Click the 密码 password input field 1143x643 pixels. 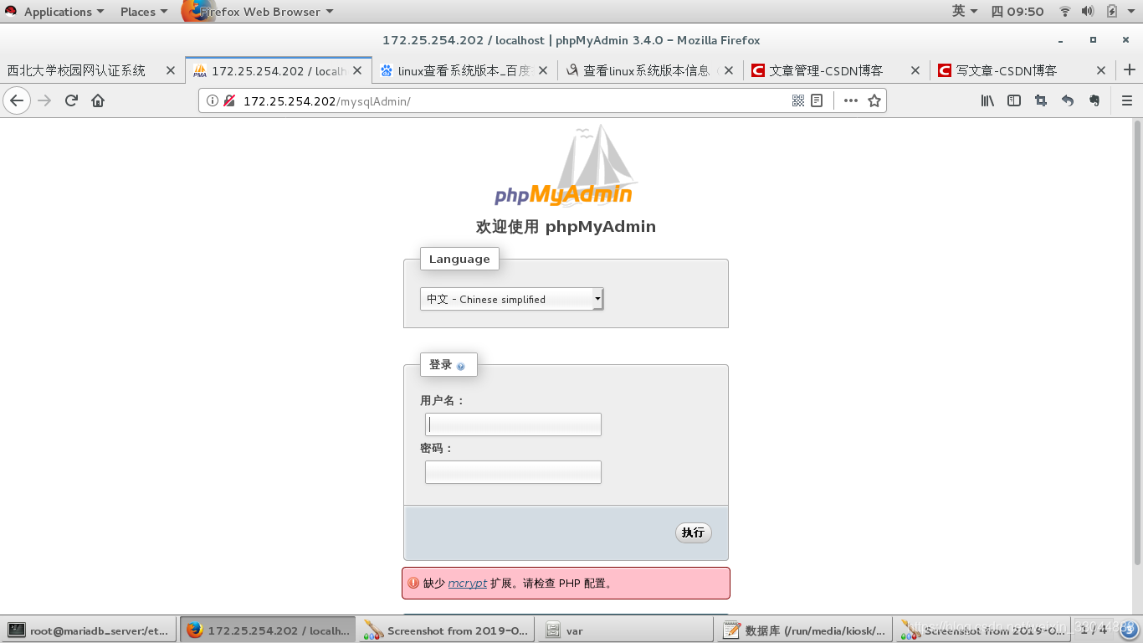coord(513,472)
